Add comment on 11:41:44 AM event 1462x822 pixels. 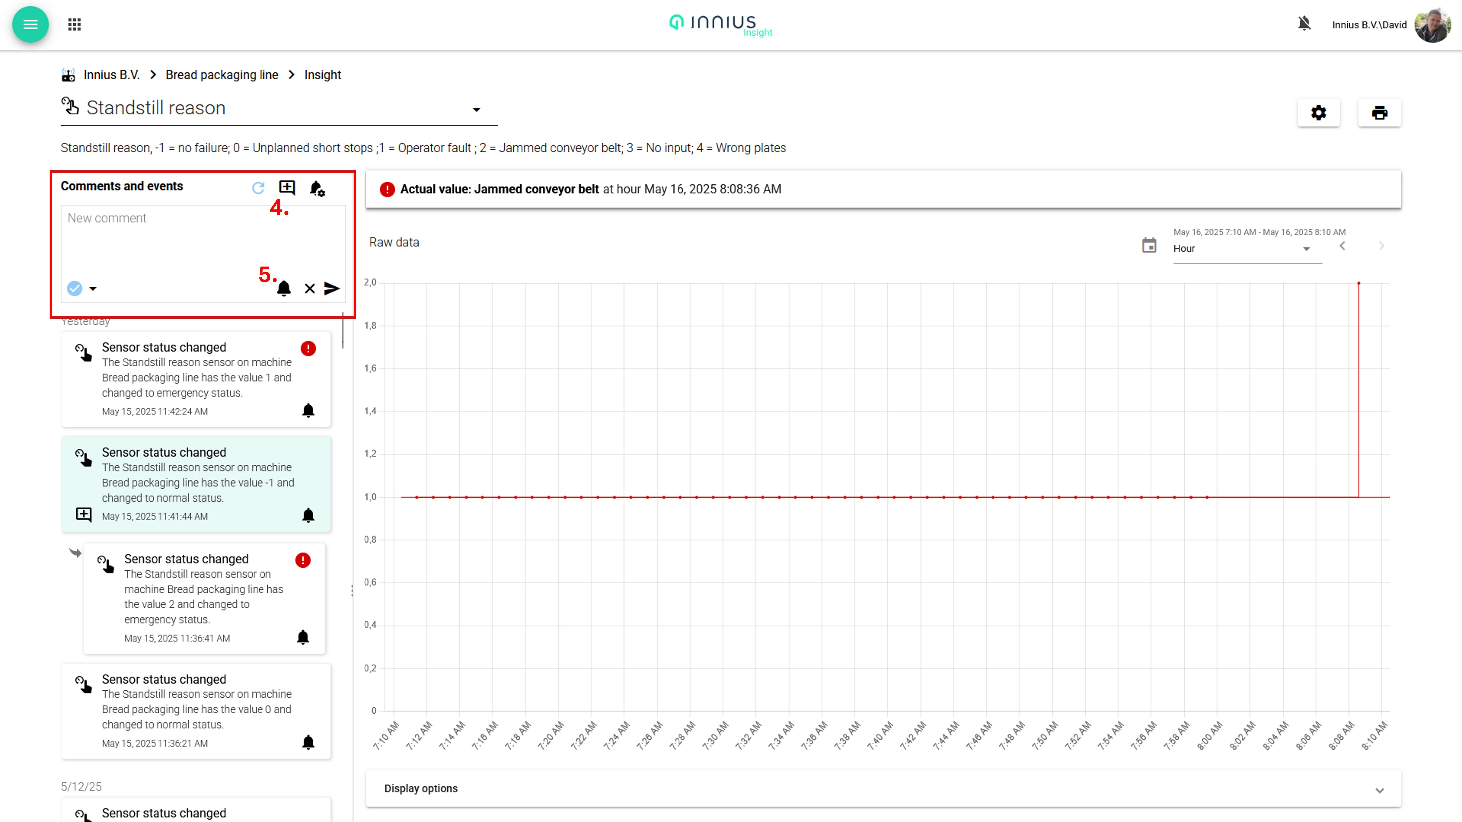(83, 514)
